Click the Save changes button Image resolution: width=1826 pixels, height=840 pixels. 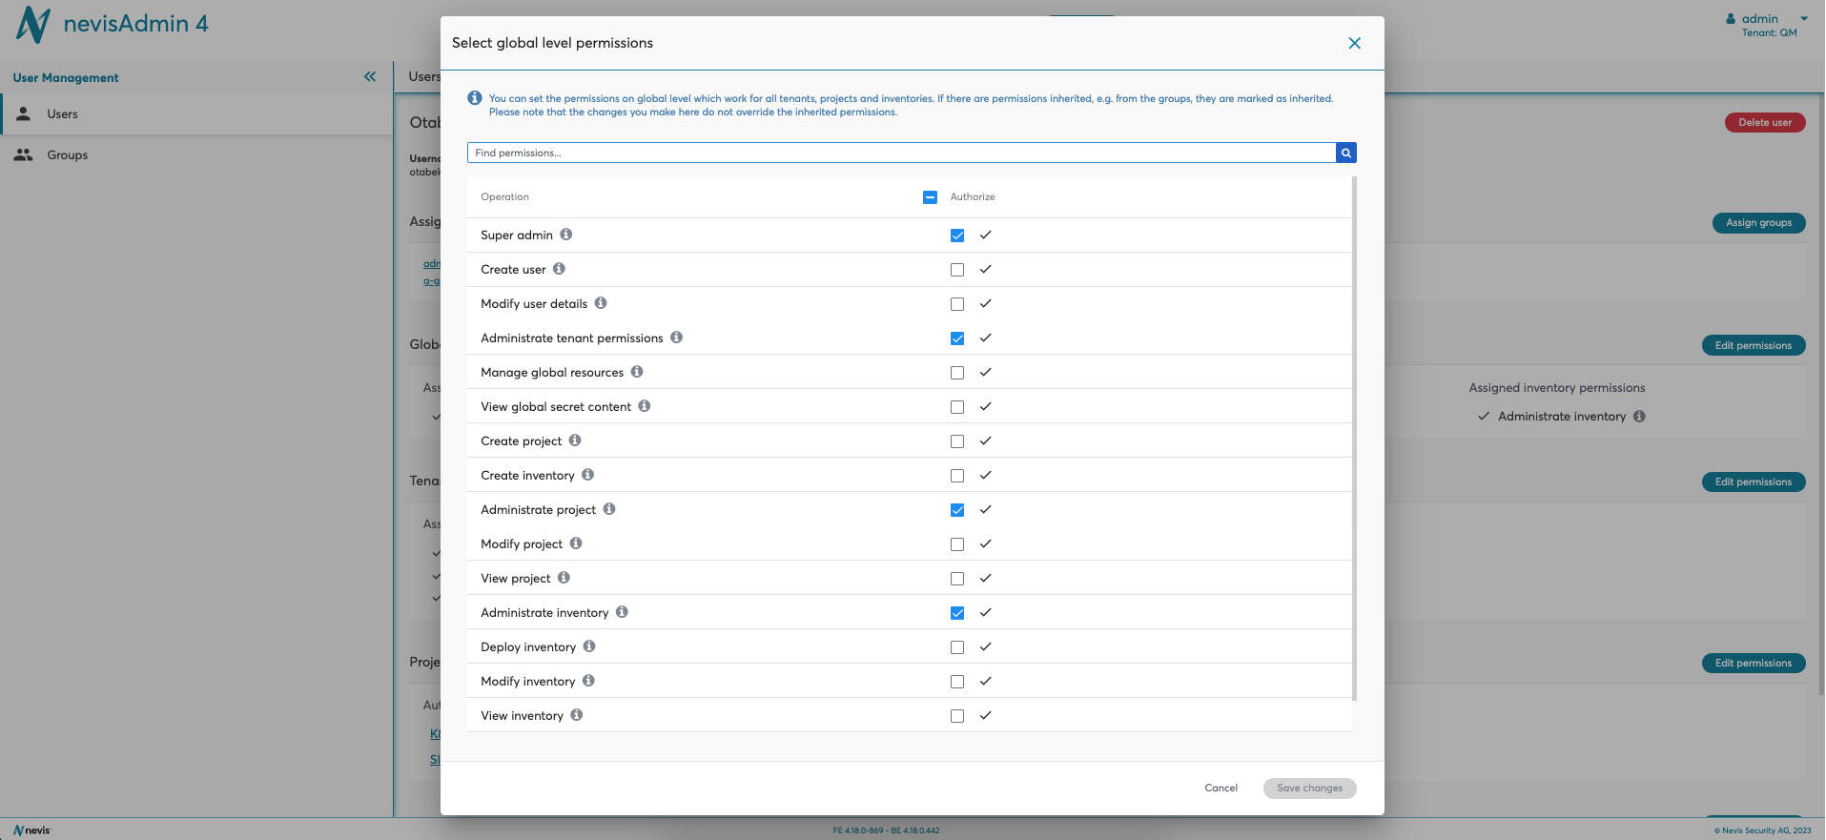tap(1309, 789)
